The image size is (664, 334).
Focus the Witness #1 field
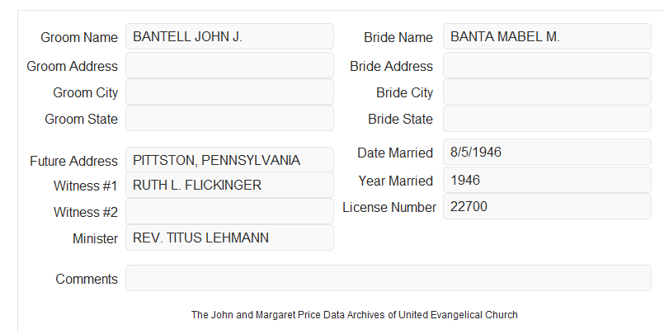click(x=229, y=185)
